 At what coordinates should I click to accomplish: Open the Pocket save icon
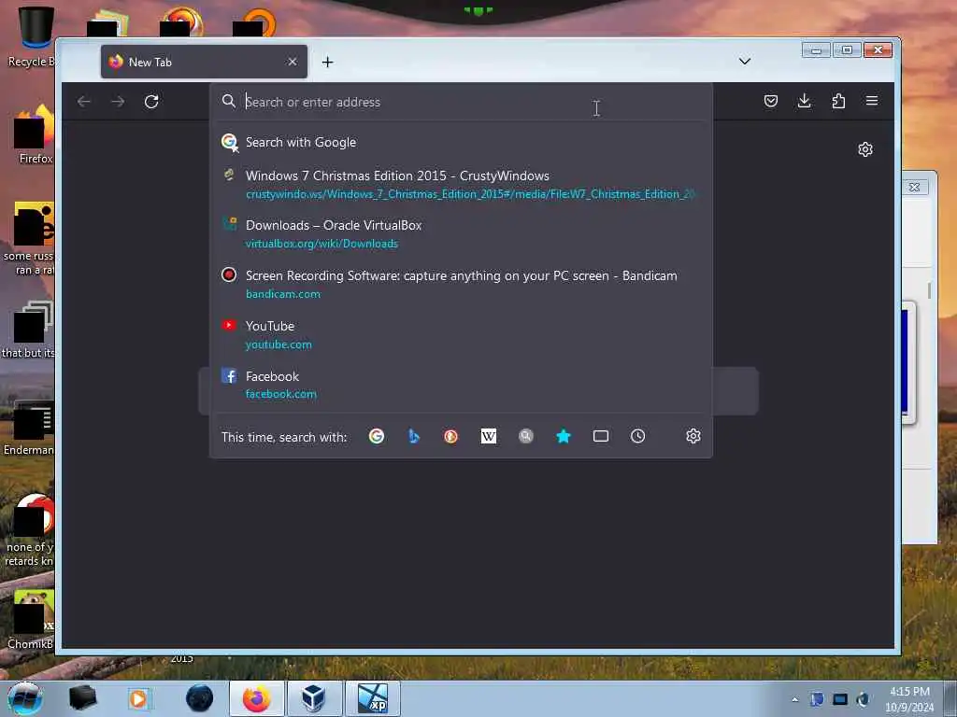[x=771, y=101]
